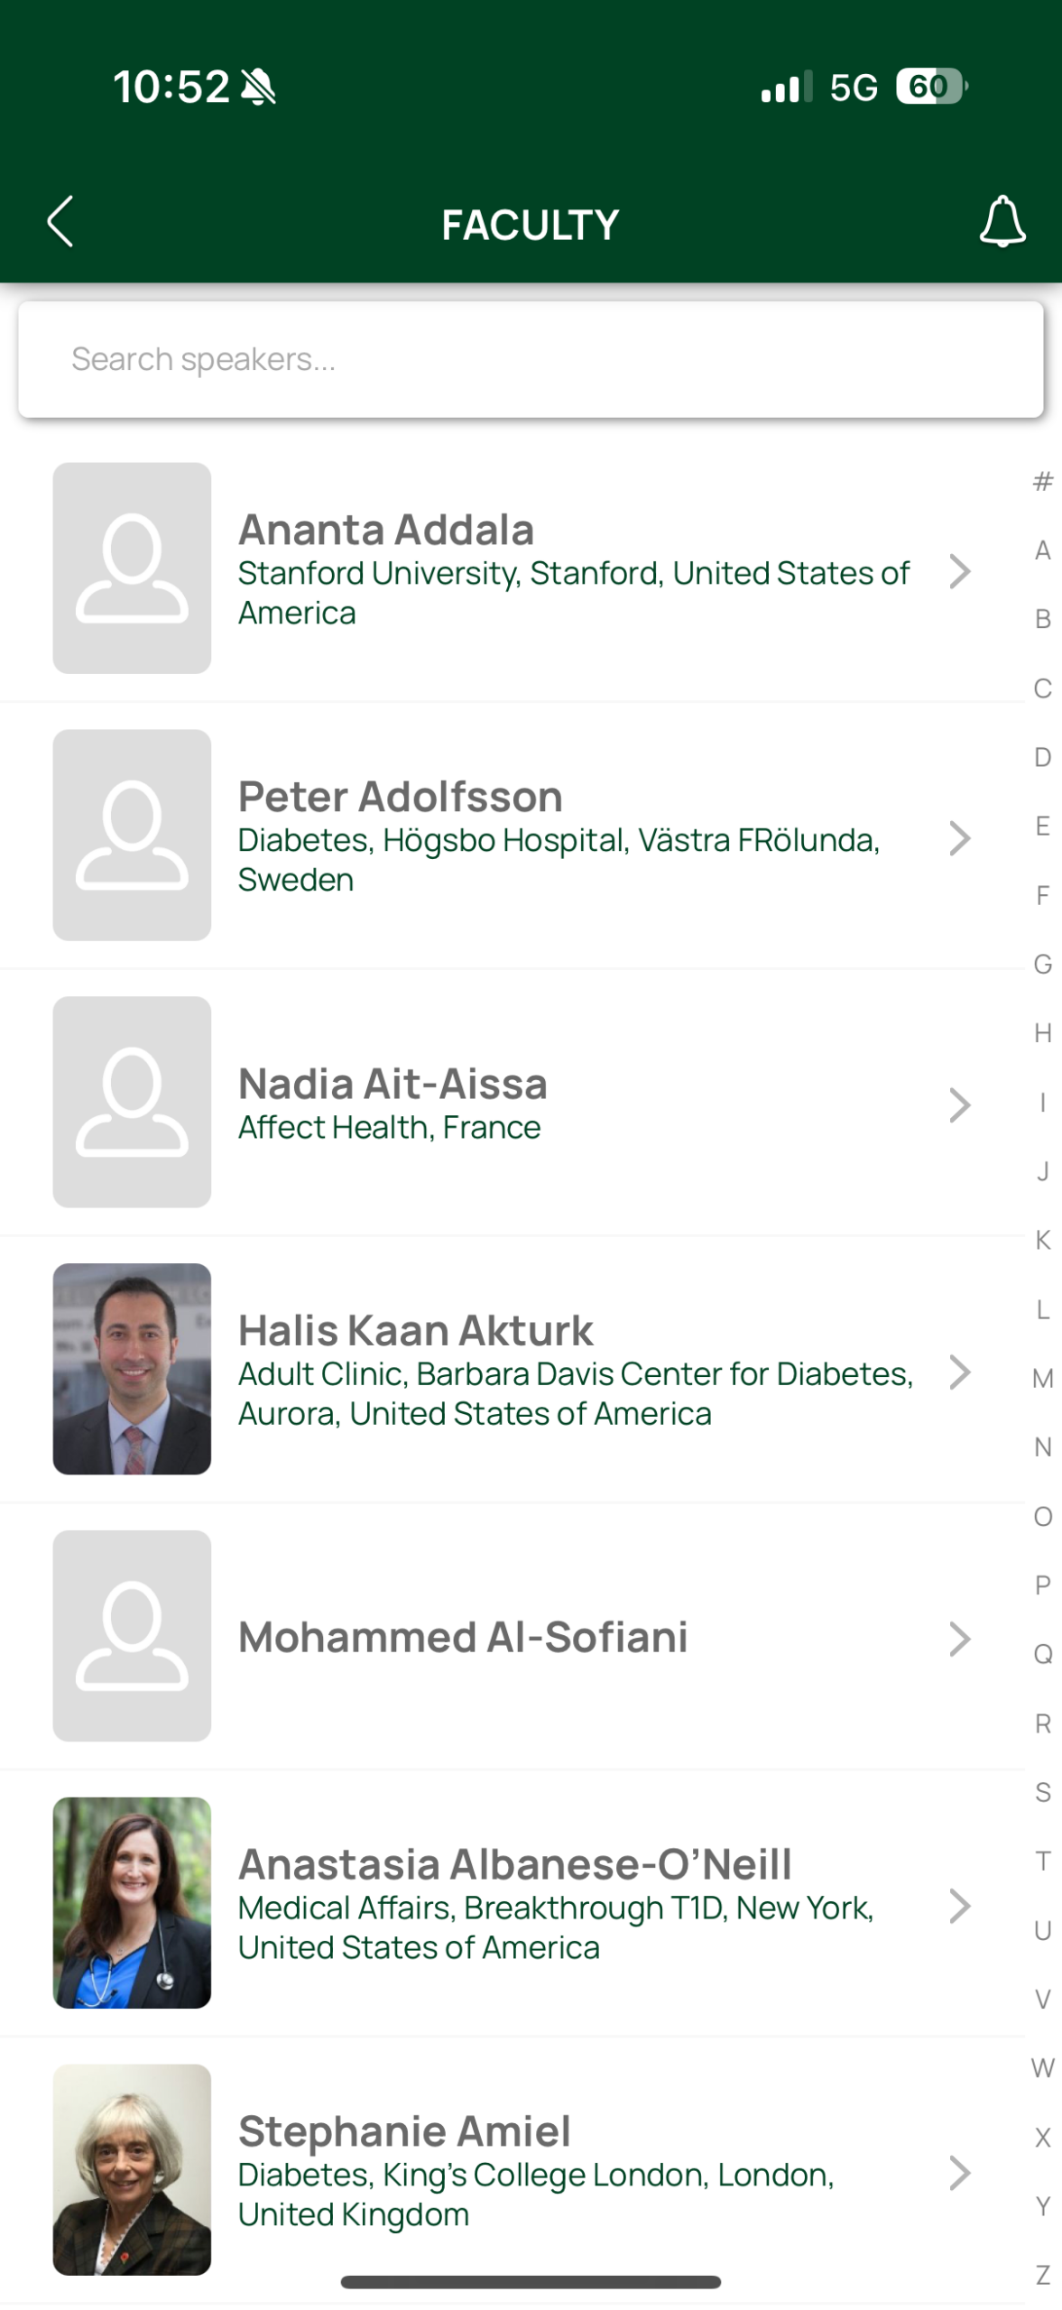Jump to letter M in index

pyautogui.click(x=1042, y=1378)
